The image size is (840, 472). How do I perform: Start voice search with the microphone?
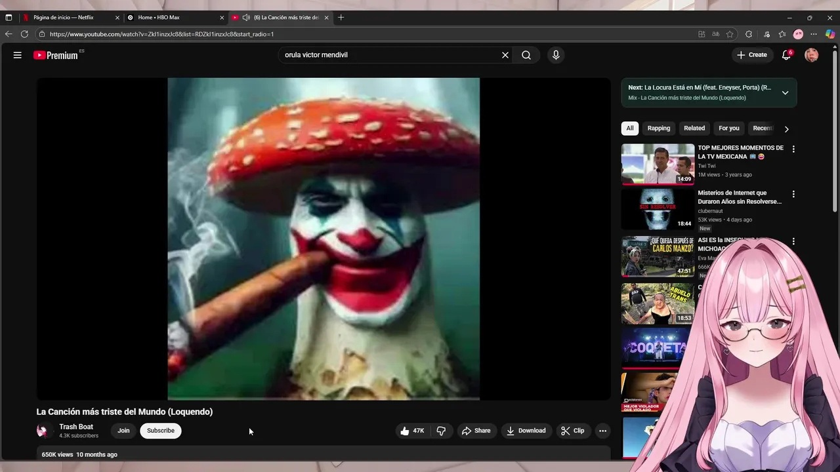pos(556,55)
